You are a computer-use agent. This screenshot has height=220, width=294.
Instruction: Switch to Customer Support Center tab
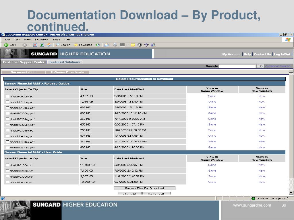24,62
